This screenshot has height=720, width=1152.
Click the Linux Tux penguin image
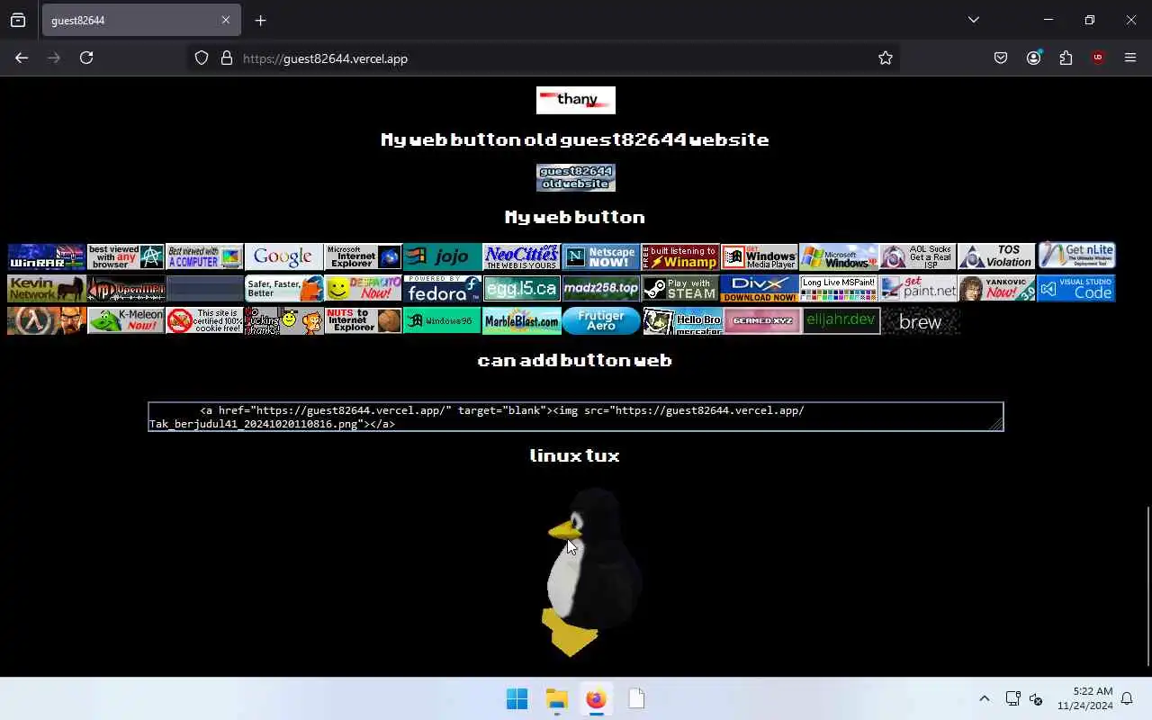click(x=592, y=572)
